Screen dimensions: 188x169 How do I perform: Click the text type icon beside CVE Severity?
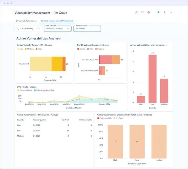pyautogui.click(x=18, y=29)
